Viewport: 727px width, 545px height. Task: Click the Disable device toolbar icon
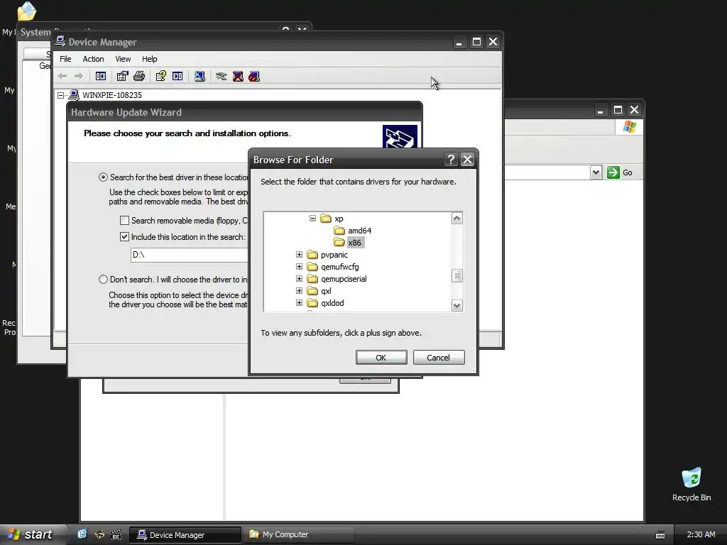tap(254, 76)
